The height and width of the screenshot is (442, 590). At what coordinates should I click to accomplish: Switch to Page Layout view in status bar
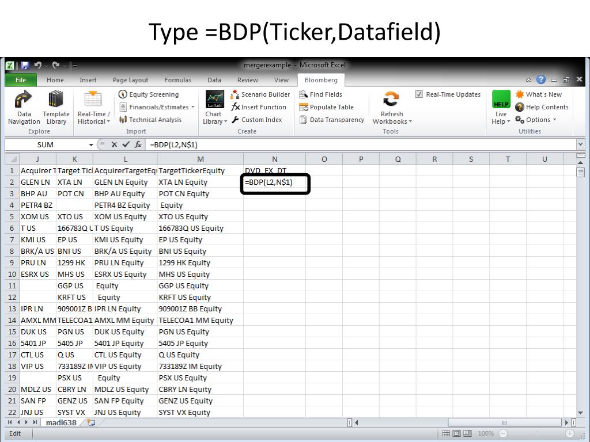pos(456,433)
